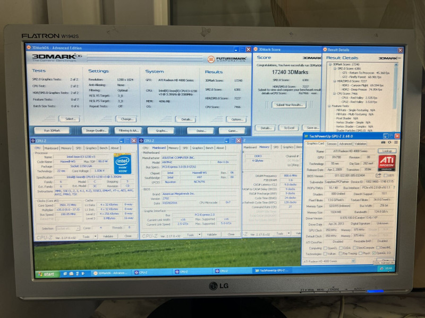Click Result Details window title icon

[x=325, y=49]
